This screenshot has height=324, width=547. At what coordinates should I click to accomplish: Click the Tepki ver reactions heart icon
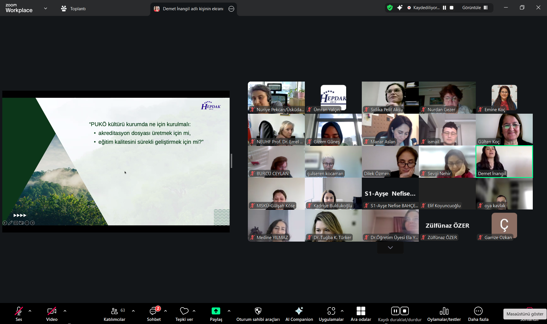pos(184,311)
